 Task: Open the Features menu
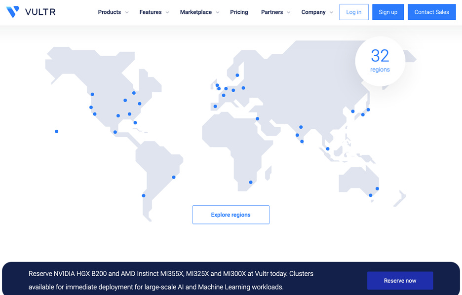[150, 12]
